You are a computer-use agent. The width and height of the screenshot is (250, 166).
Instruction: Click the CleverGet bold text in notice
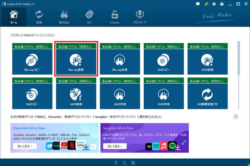55,117
